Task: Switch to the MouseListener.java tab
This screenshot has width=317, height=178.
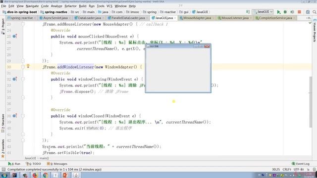Action: 235,18
